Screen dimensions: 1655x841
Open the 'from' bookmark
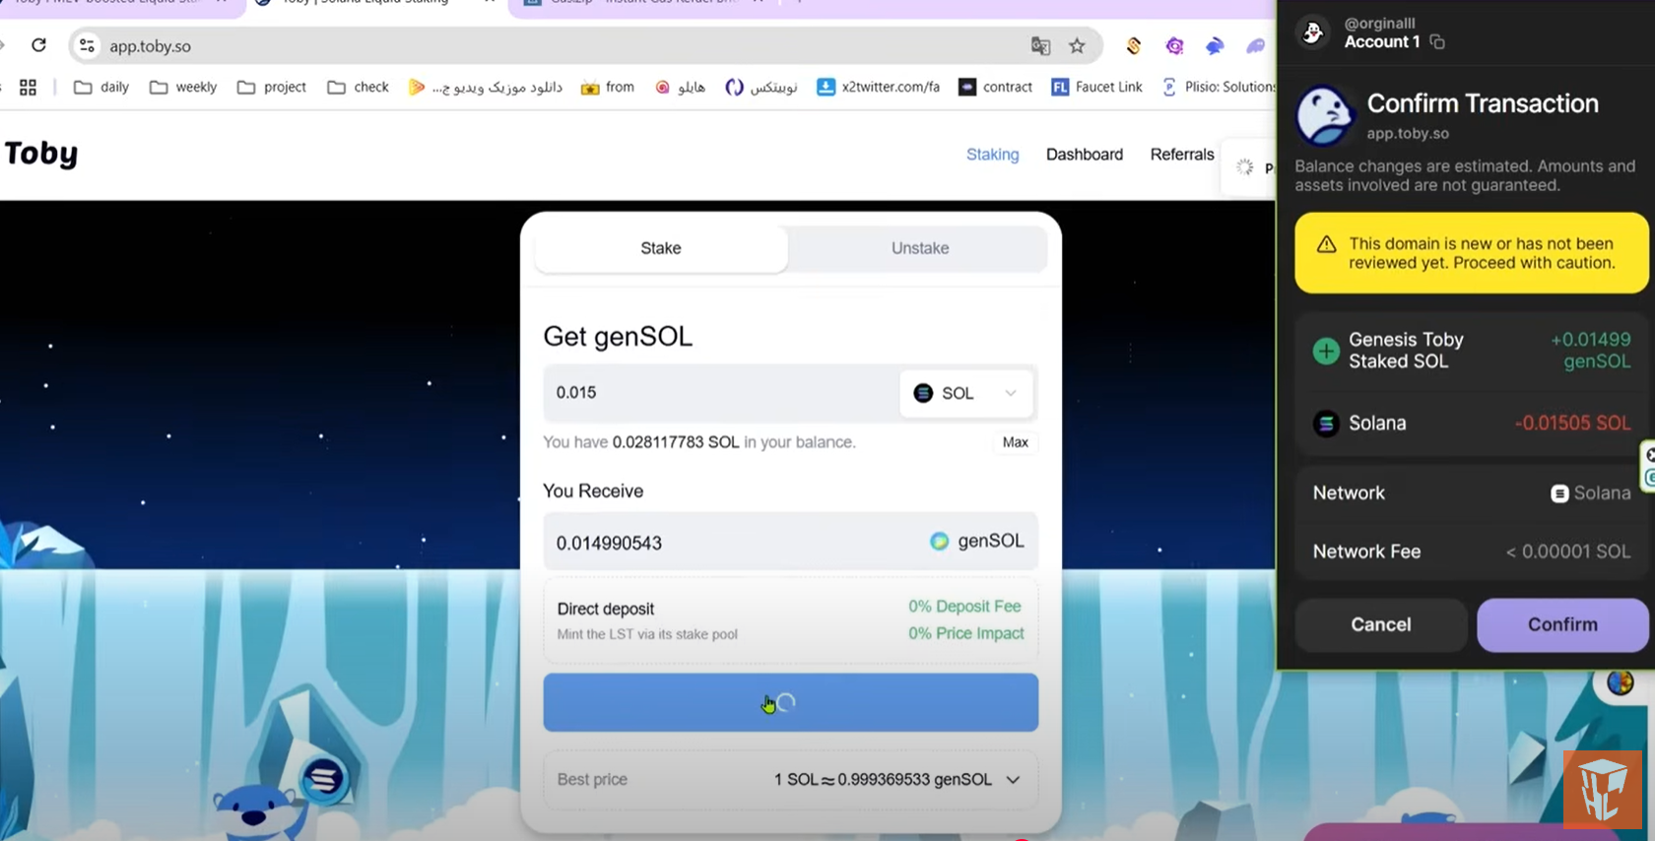[x=608, y=87]
